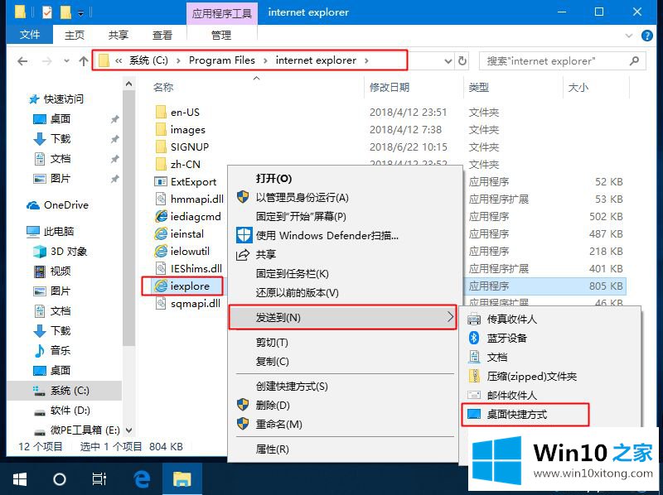
Task: Open the help question-mark icon
Action: pos(647,36)
